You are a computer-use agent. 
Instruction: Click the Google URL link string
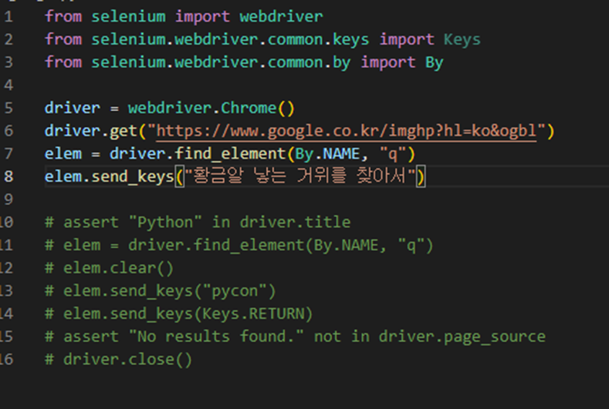tap(347, 131)
